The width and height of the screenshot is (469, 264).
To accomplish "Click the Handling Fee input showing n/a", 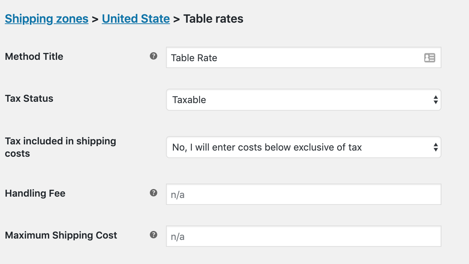I will point(303,194).
